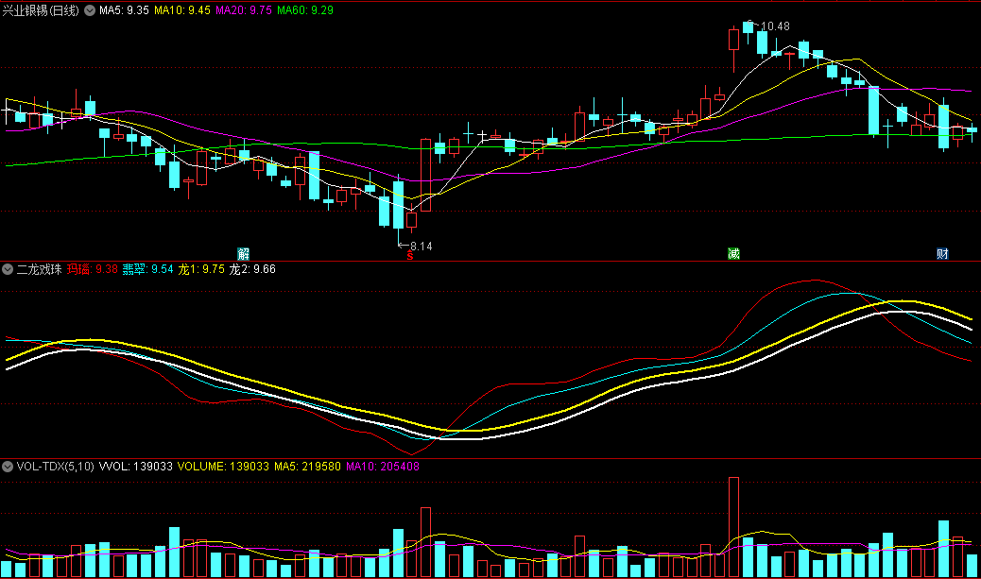Click the red S signal marker
This screenshot has height=579, width=981.
pyautogui.click(x=410, y=256)
